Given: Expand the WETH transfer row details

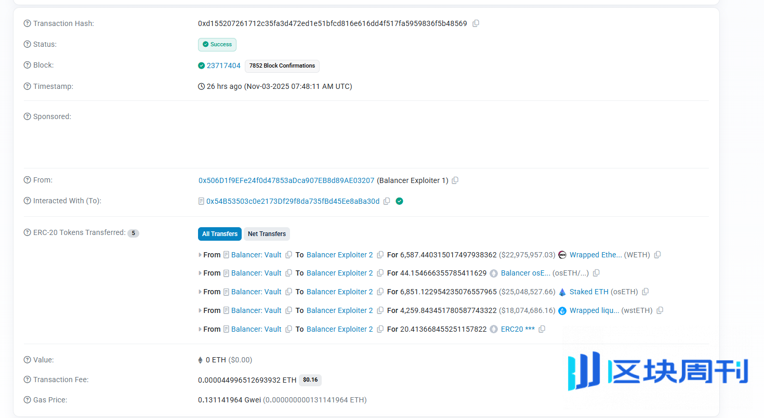Looking at the screenshot, I should point(200,255).
